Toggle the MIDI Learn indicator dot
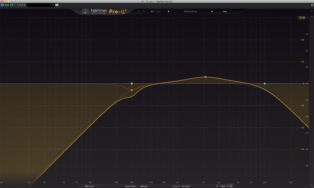 82,186
